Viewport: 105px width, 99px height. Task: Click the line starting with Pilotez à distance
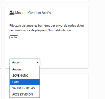[x=46, y=26]
